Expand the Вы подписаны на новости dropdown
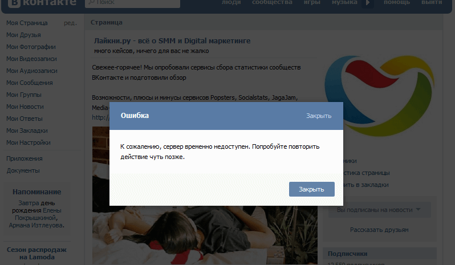The image size is (455, 265). (x=380, y=210)
